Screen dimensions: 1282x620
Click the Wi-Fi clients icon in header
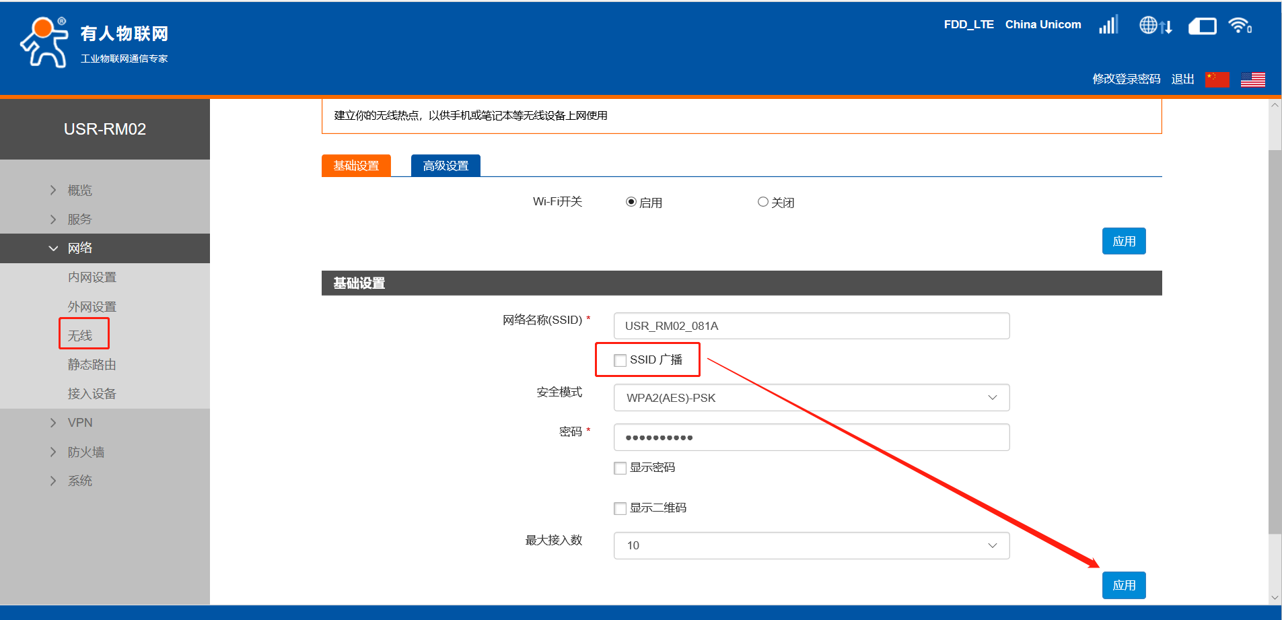click(x=1239, y=26)
